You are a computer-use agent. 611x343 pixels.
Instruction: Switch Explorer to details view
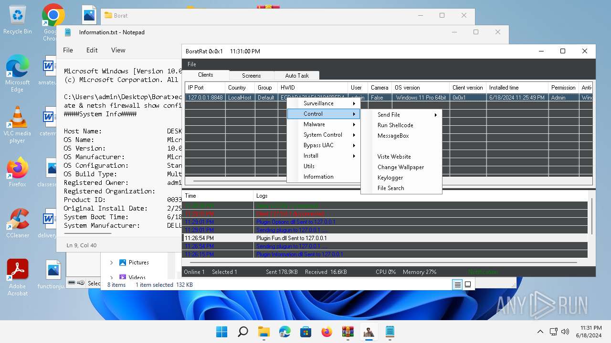click(457, 284)
